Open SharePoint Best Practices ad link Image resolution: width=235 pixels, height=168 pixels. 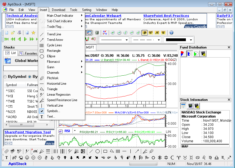(x=166, y=16)
